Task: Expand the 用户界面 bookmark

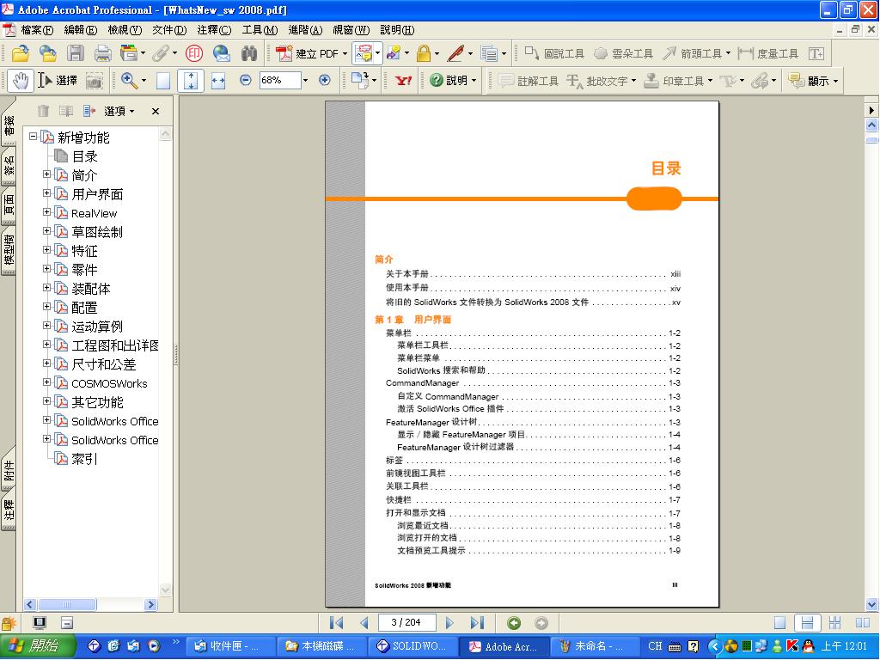Action: pyautogui.click(x=47, y=193)
